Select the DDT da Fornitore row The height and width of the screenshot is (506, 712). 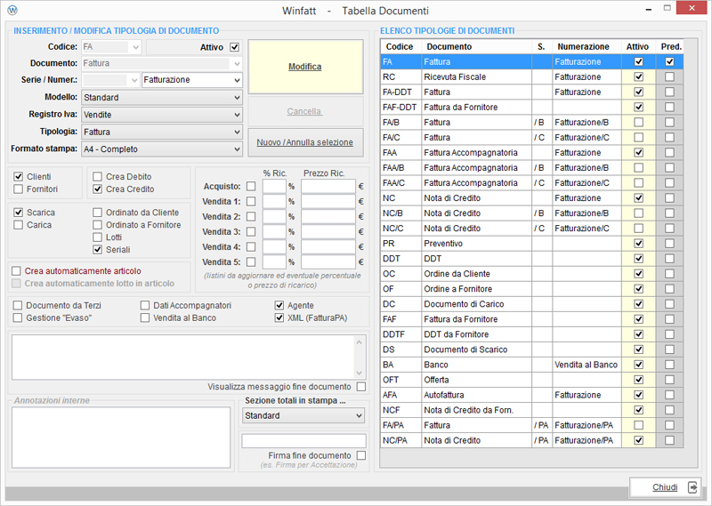(531, 334)
